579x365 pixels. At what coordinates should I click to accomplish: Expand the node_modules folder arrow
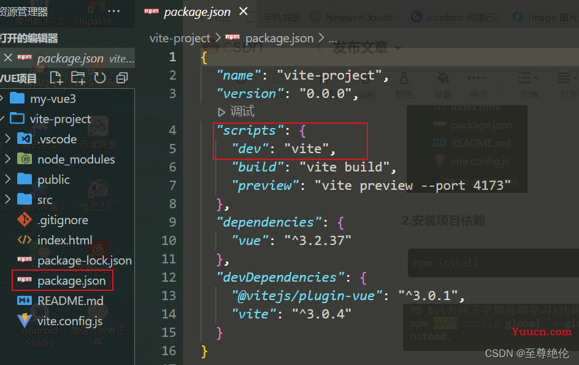click(x=7, y=159)
